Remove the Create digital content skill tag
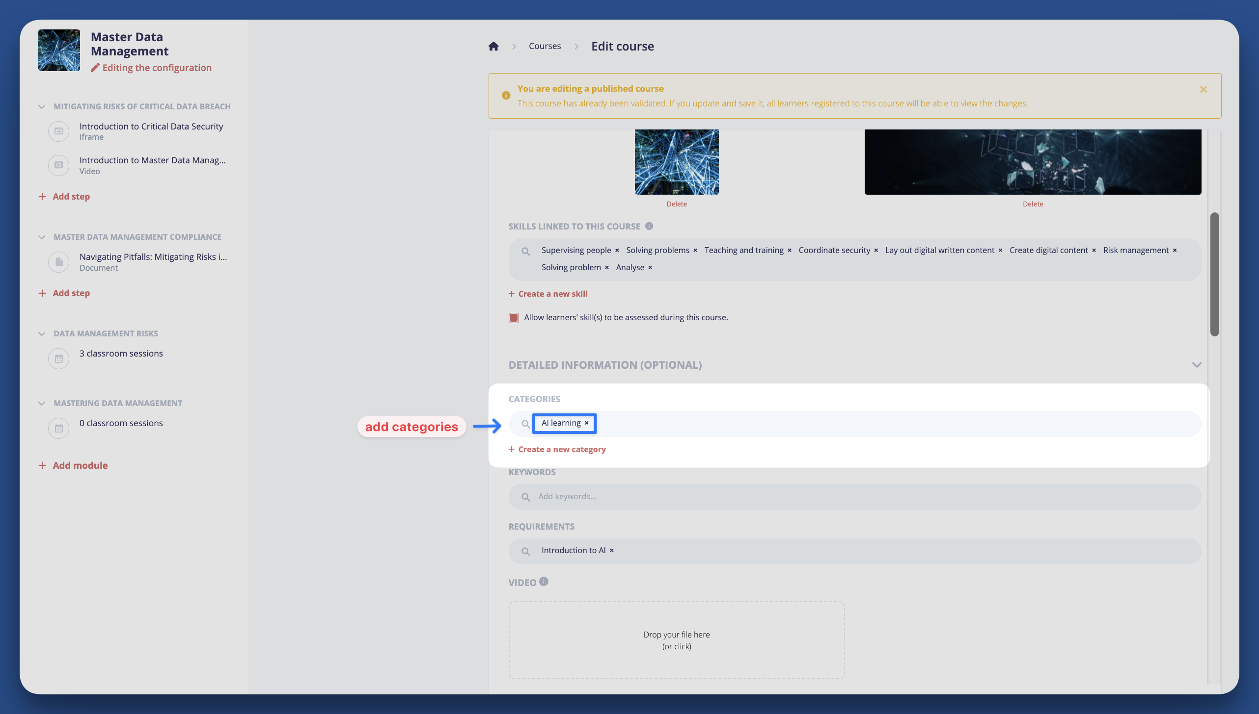The image size is (1259, 714). click(1094, 251)
